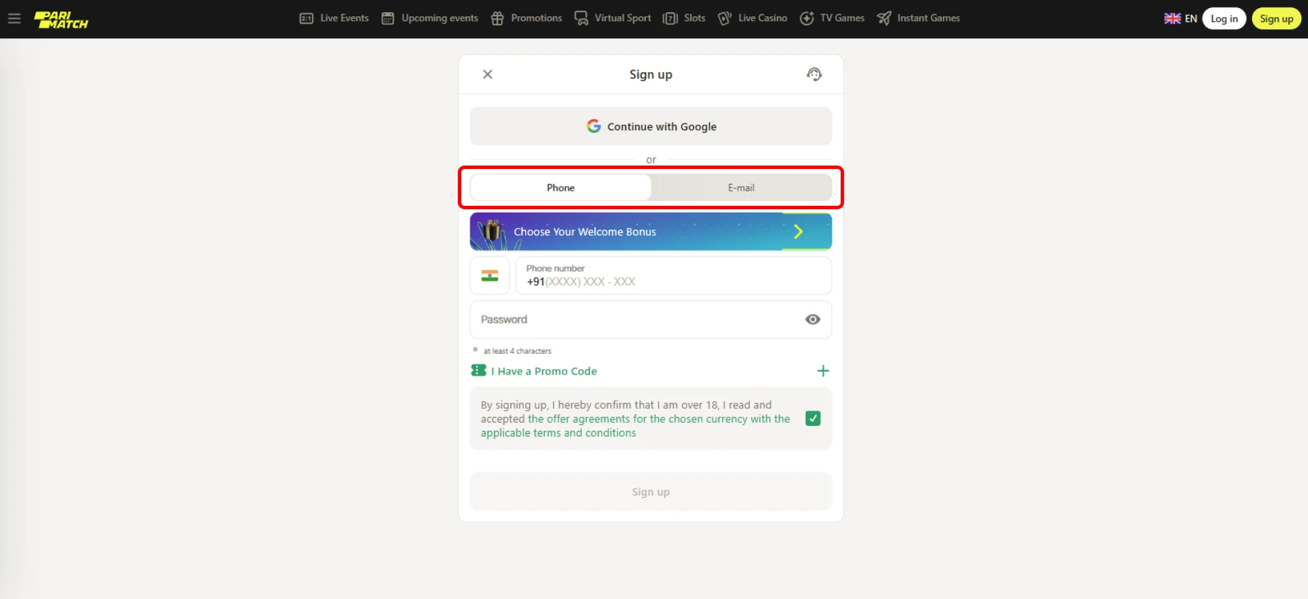The image size is (1308, 599).
Task: Click I Have a Promo Code
Action: pyautogui.click(x=544, y=371)
